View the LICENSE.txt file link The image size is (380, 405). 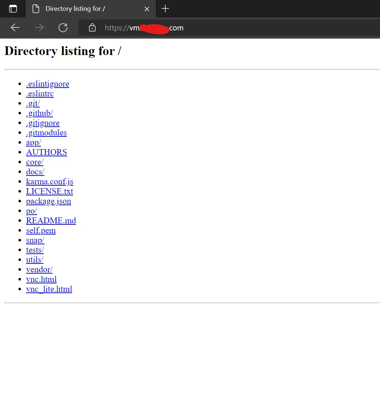(x=49, y=191)
